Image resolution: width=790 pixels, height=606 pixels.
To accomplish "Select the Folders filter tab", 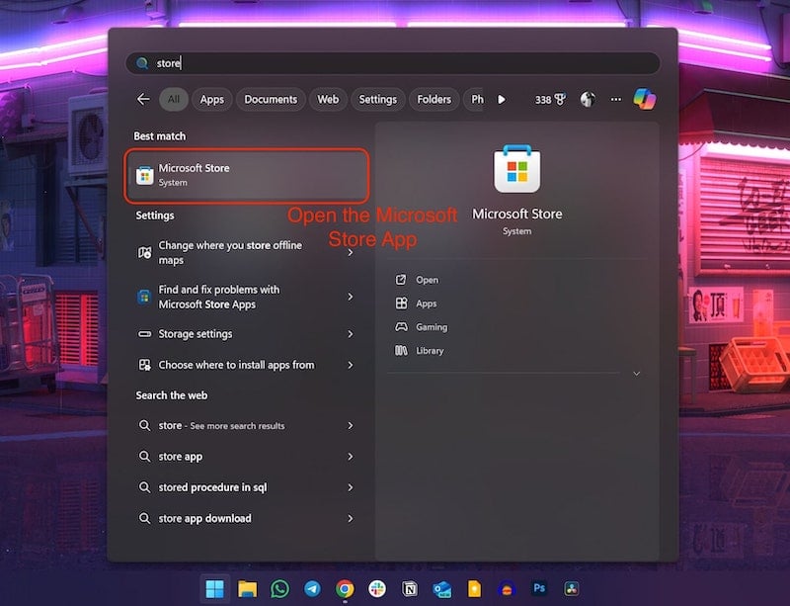I will pos(434,100).
